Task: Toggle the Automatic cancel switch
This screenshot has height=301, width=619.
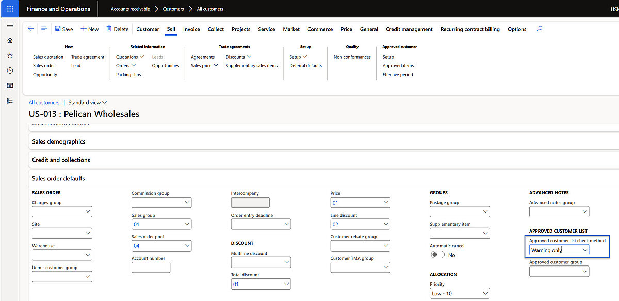Action: (438, 255)
